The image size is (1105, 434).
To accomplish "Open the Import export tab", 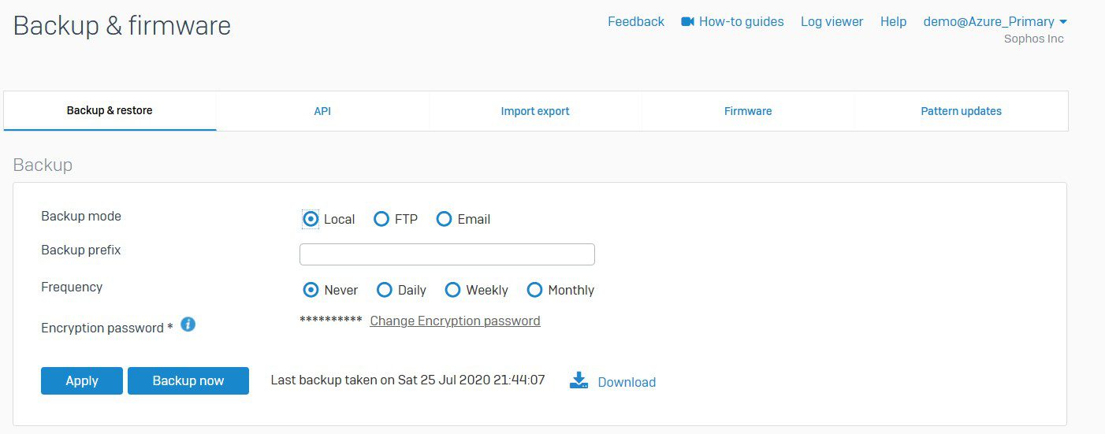I will (x=535, y=111).
